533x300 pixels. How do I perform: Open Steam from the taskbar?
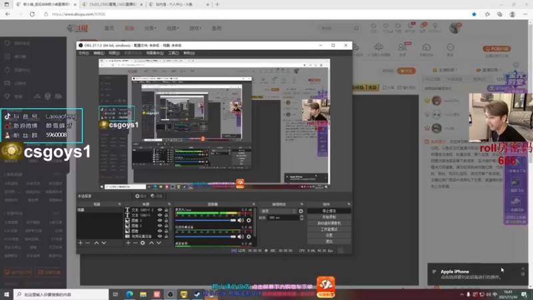tap(197, 294)
